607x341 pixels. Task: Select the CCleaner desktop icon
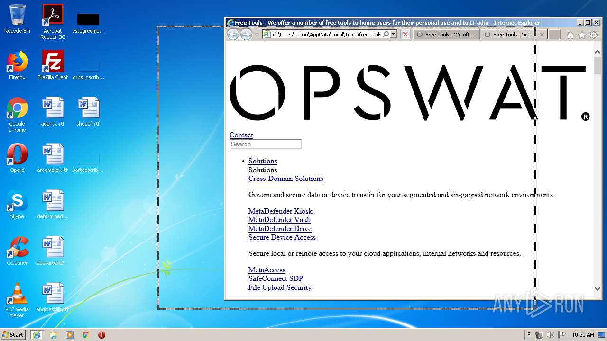(x=17, y=251)
